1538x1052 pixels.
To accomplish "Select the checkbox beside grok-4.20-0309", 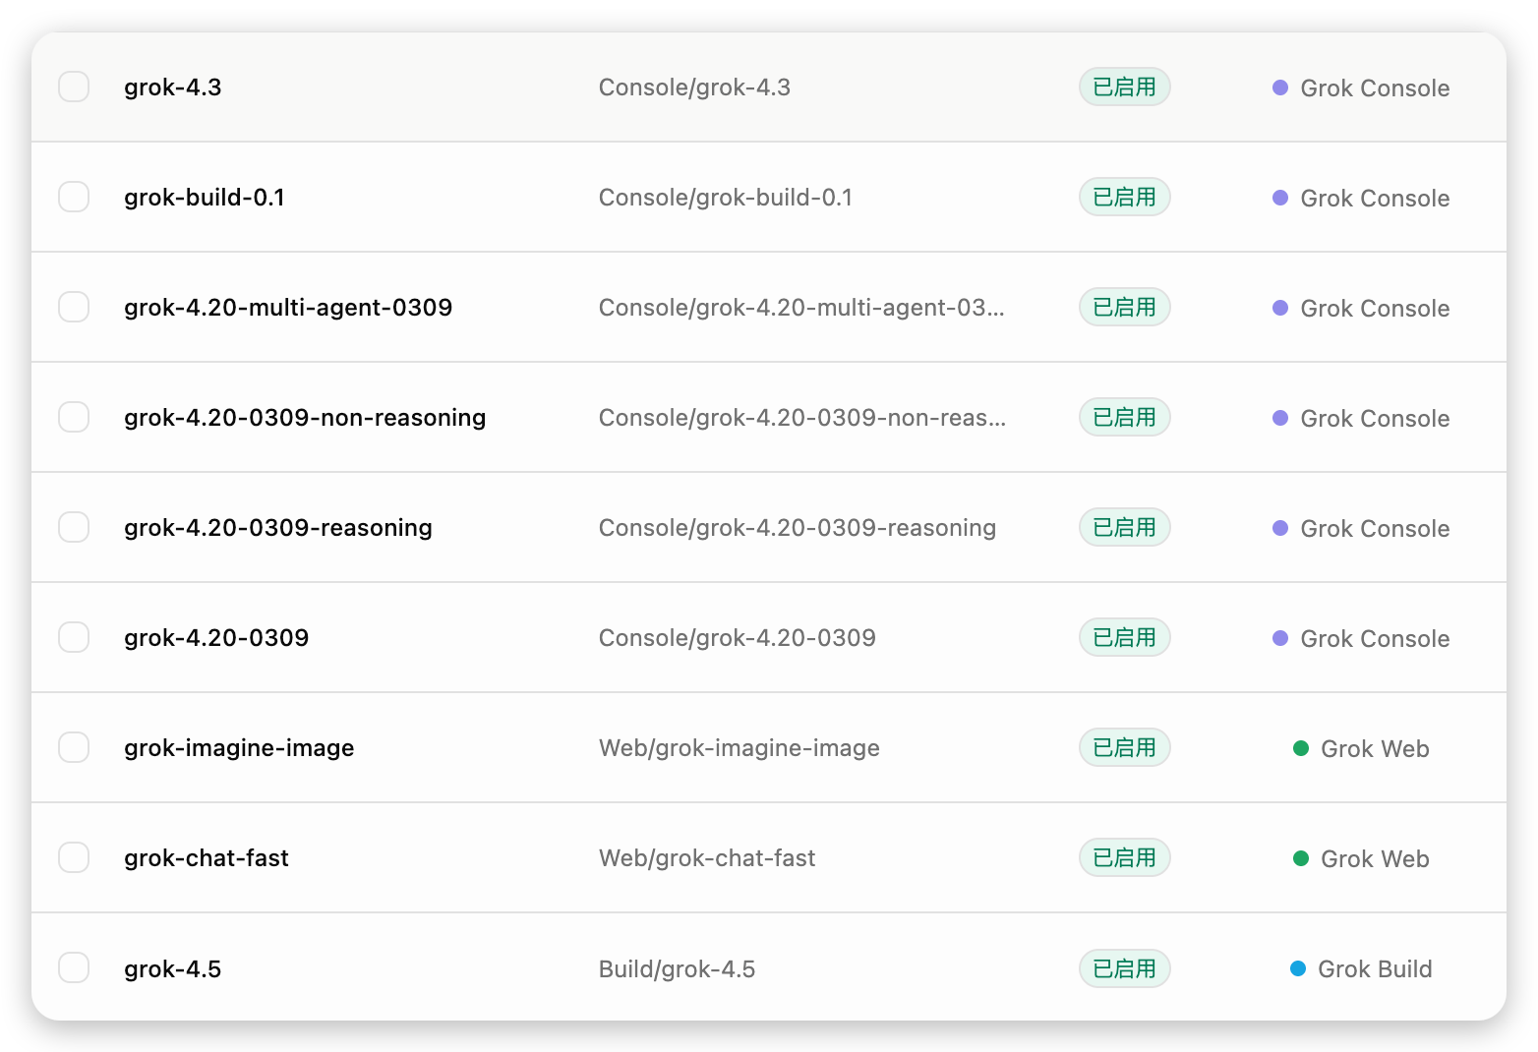I will (74, 637).
